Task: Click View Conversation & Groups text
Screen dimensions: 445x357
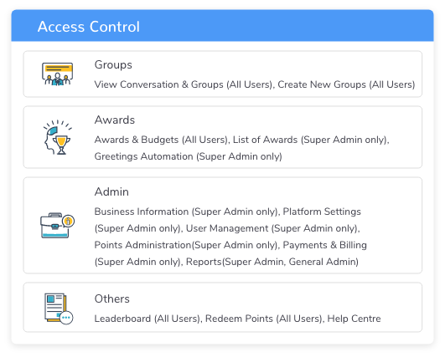Action: (159, 84)
